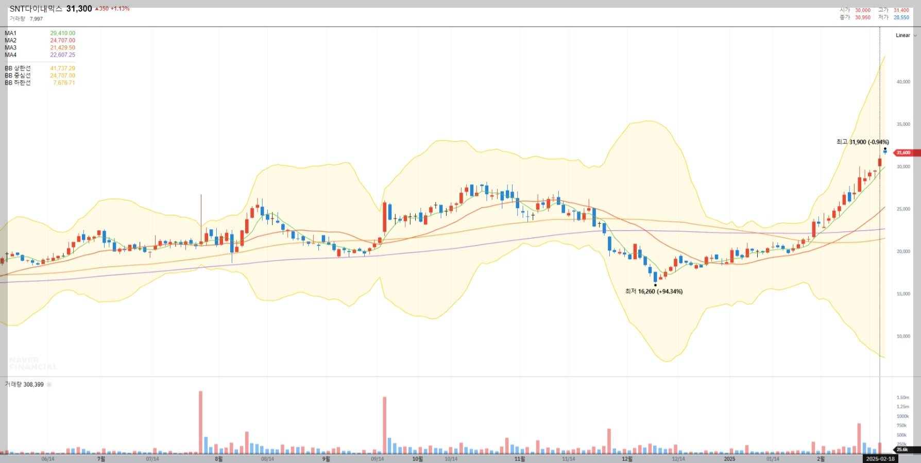Viewport: 921px width, 463px height.
Task: Click the 종가 30,950 closing price
Action: [855, 18]
